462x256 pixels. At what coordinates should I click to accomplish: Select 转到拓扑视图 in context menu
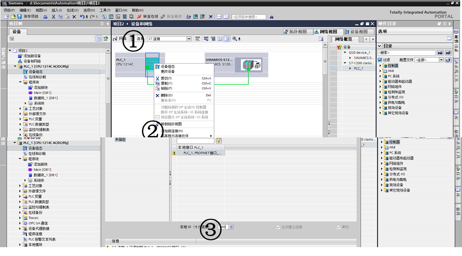coord(171,124)
